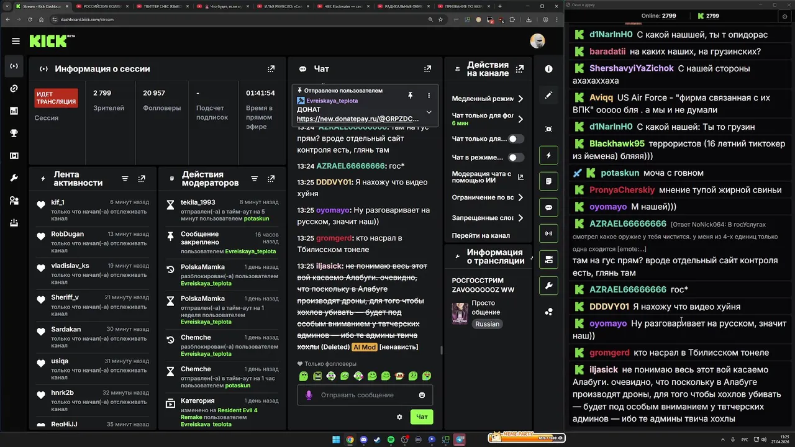
Task: Click the 'Russian' language tag
Action: [487, 324]
